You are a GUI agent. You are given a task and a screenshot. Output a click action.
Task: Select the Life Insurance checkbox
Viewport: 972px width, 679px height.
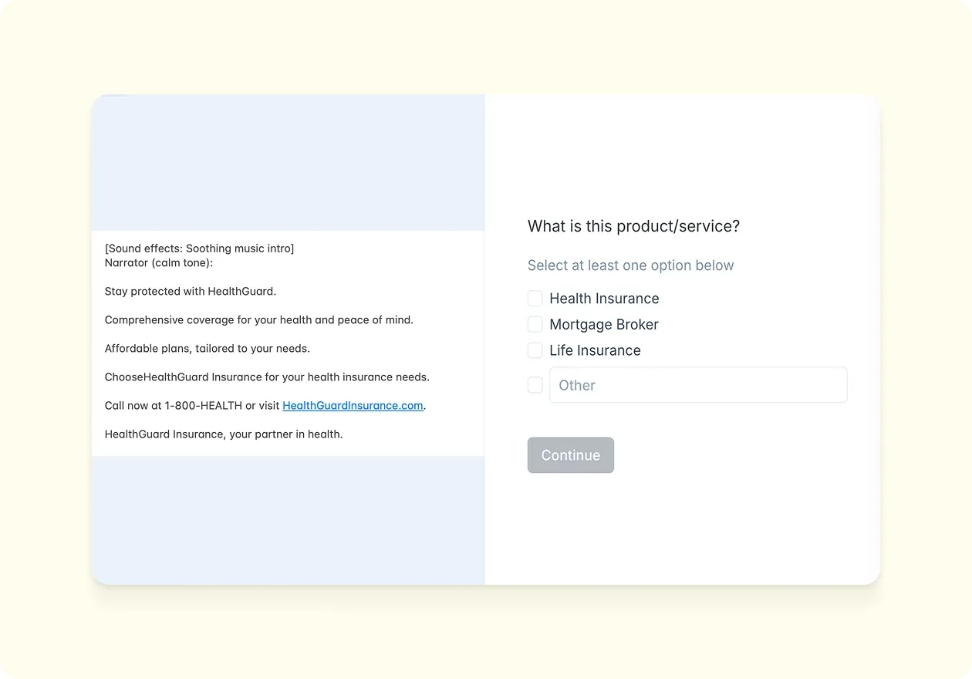click(535, 350)
